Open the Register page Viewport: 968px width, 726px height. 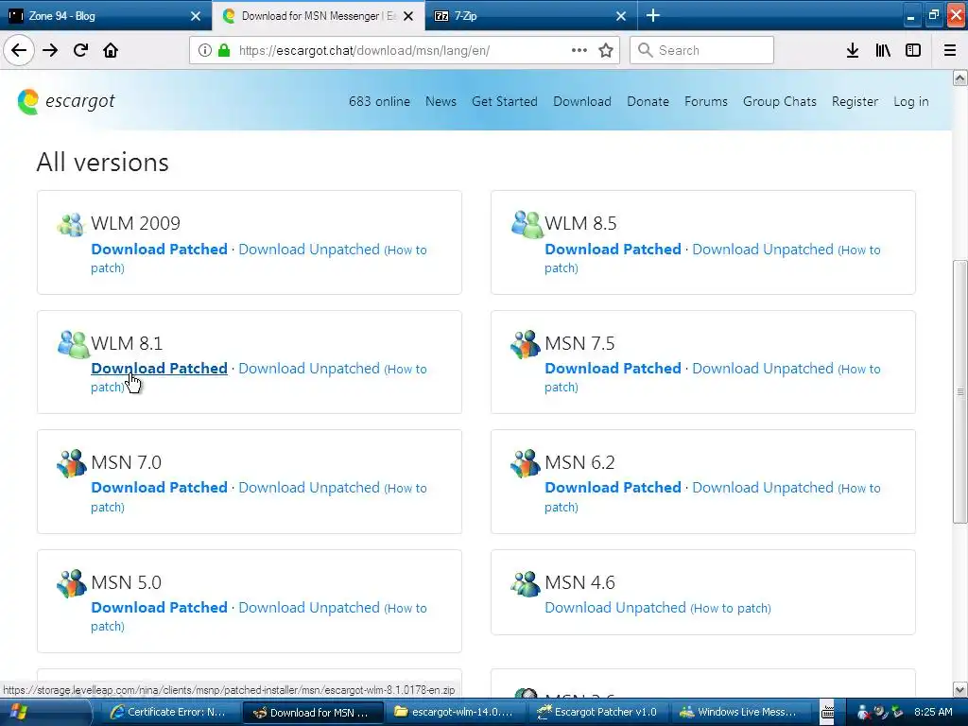pos(855,101)
